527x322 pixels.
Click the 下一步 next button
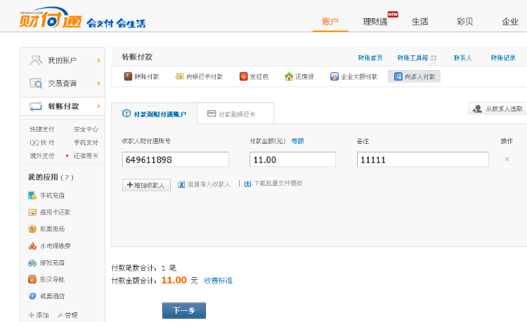click(x=184, y=311)
